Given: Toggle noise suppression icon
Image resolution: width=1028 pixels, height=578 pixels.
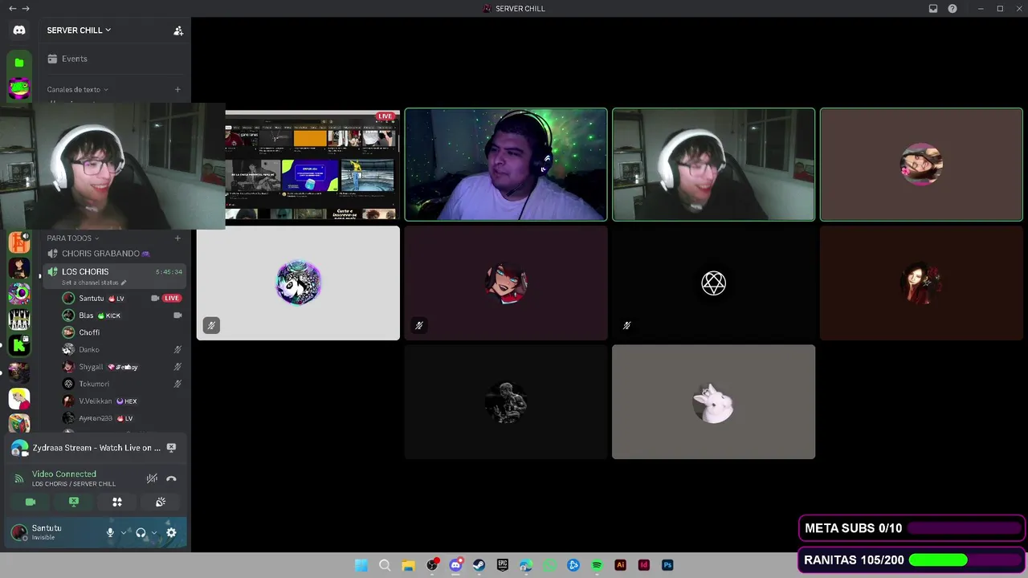Looking at the screenshot, I should [152, 478].
